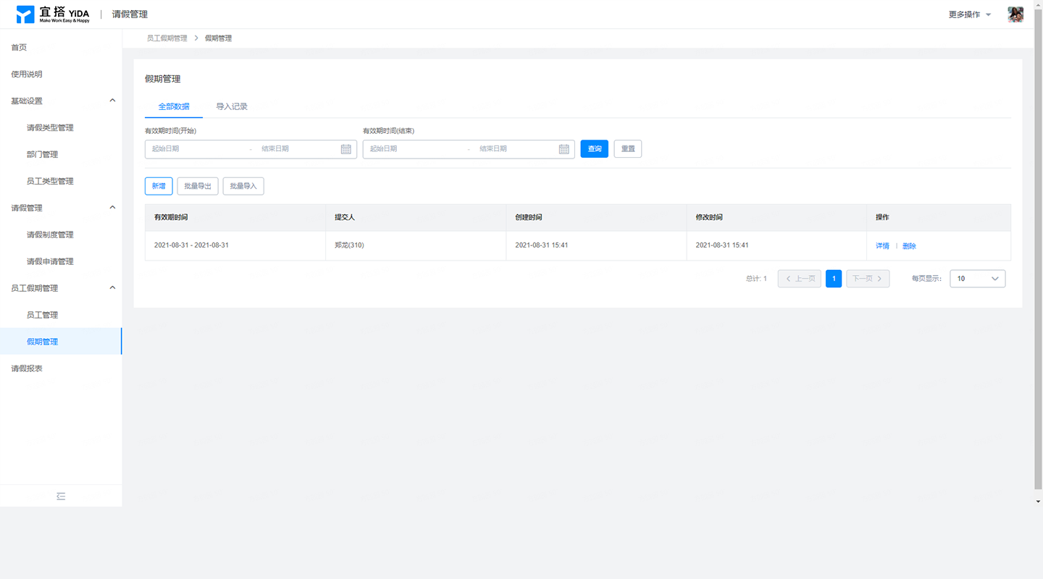Screen dimensions: 1043x579
Task: Collapse the 员工假期管理 section chevron
Action: 112,288
